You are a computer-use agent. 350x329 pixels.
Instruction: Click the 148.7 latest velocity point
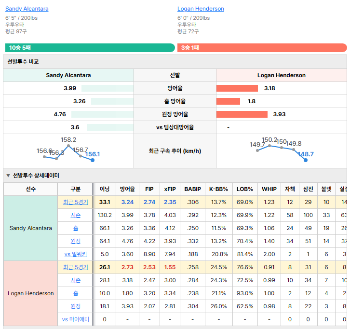point(306,160)
